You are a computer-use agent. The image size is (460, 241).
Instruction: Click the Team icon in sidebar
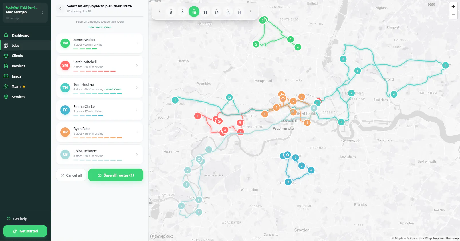6,86
